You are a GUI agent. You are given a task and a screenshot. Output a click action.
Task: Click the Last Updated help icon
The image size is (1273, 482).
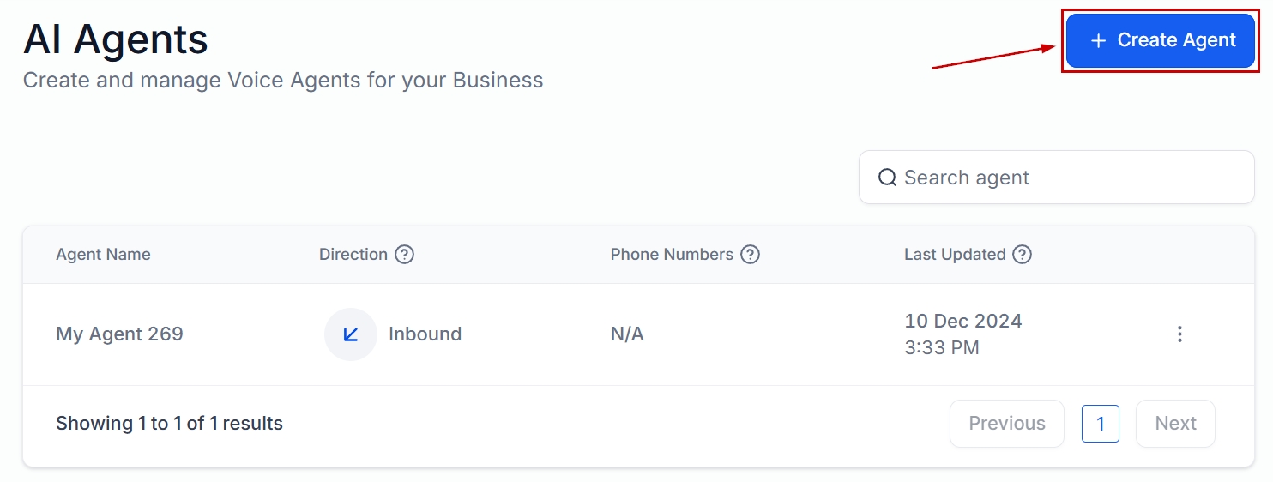point(1022,255)
